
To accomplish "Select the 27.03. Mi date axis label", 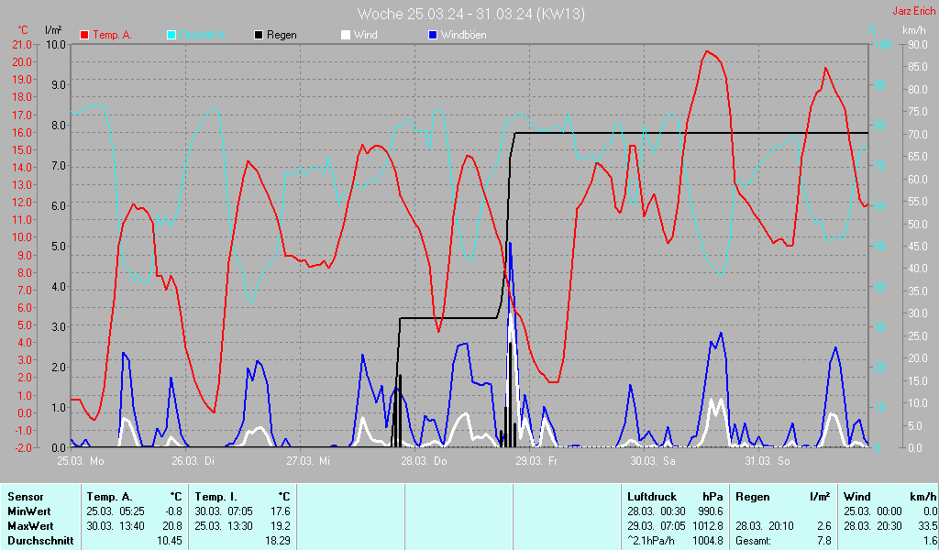I will [309, 461].
